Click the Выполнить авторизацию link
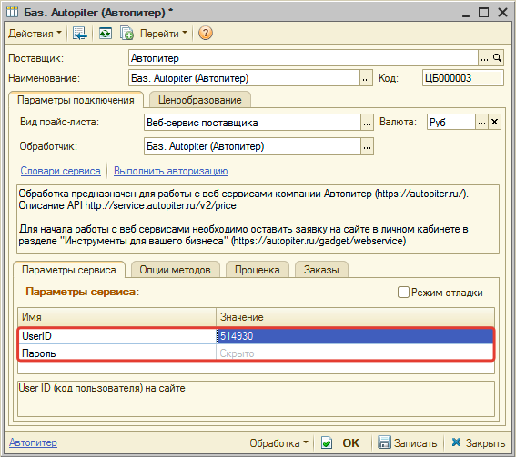The image size is (516, 457). tap(171, 171)
